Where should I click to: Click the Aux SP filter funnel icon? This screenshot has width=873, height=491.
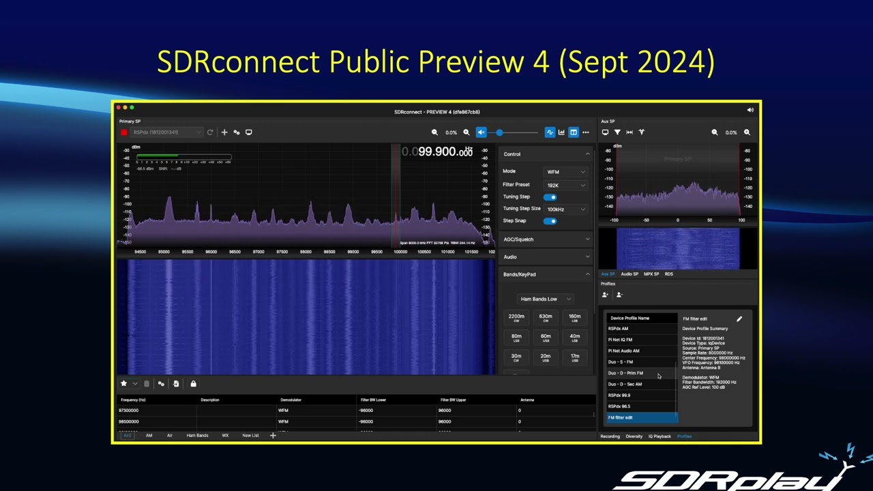[617, 132]
